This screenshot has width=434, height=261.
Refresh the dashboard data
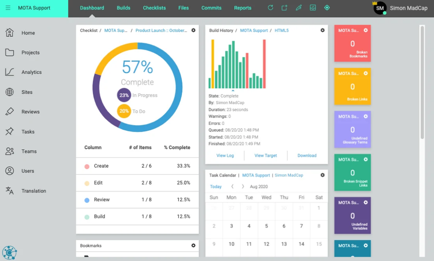pyautogui.click(x=270, y=7)
